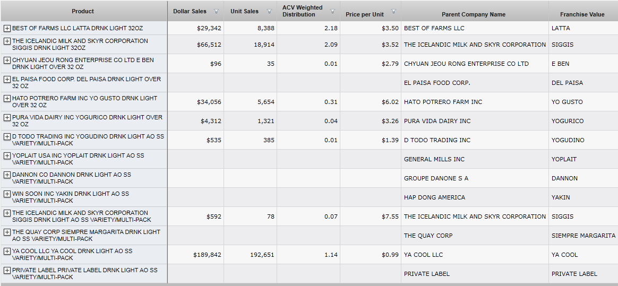The image size is (618, 286).
Task: Expand the PRIVATE LABEL DRNK LIGHT row
Action: click(7, 270)
